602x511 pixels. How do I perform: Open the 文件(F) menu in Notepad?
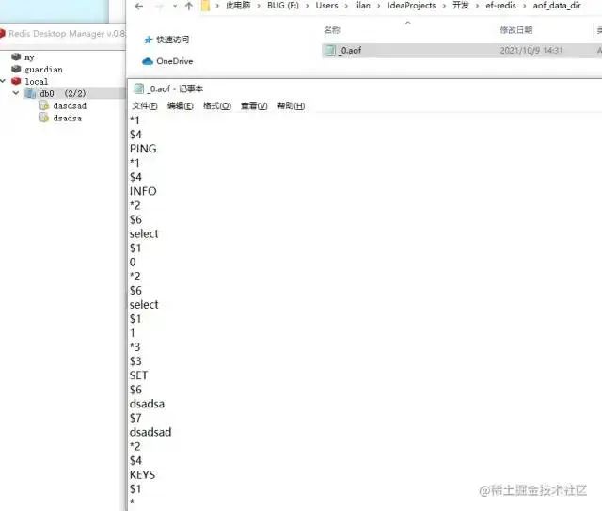144,105
